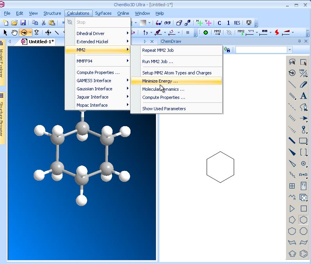The height and width of the screenshot is (264, 311).
Task: Select the Orbital tool
Action: pos(303,130)
